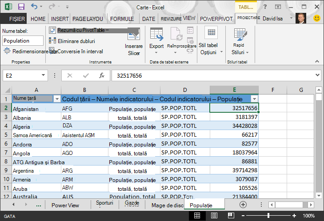Select row 7 header

6,153
